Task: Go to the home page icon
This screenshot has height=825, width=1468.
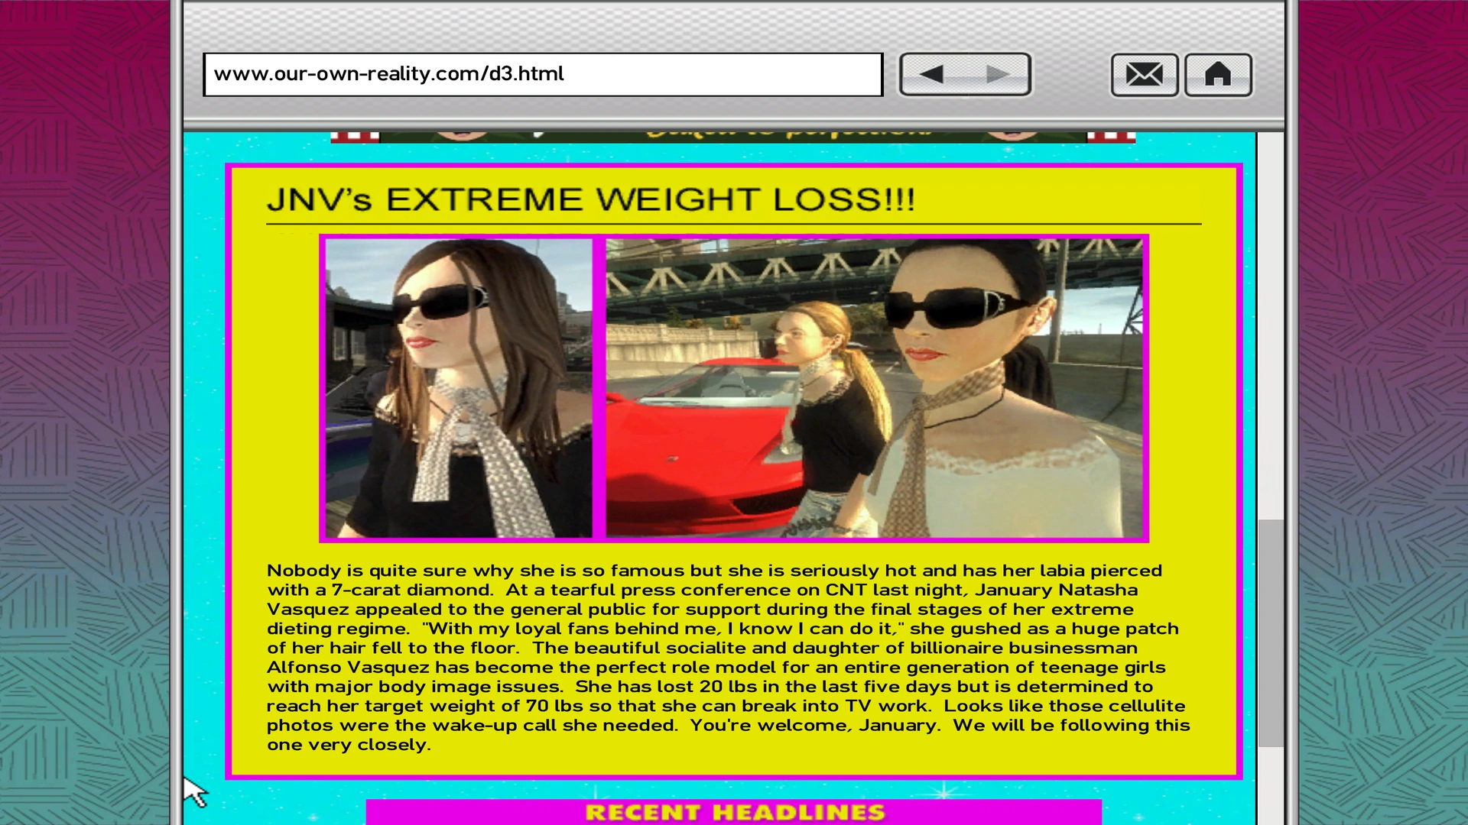Action: tap(1218, 74)
